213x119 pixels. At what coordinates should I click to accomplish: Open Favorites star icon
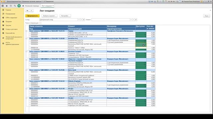point(7,6)
